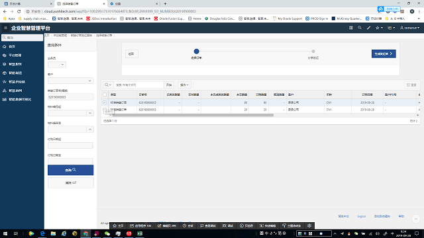424x238 pixels.
Task: Click the clear button below blue search button
Action: click(x=71, y=182)
